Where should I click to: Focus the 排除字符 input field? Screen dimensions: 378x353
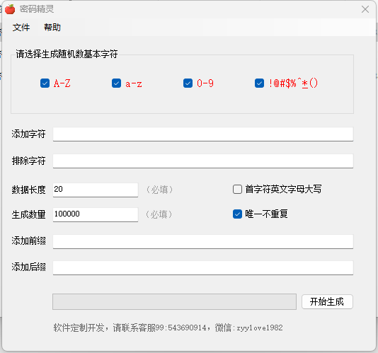(x=203, y=161)
